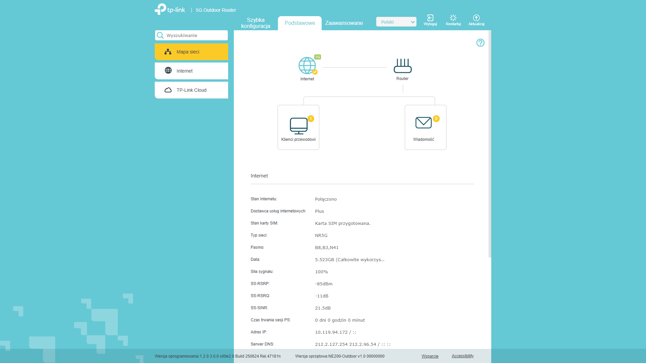This screenshot has height=363, width=646.
Task: Click into the Wyszukiwanie search field
Action: (195, 35)
